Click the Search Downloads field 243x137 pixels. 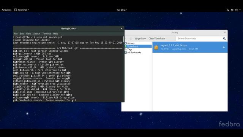point(200,38)
